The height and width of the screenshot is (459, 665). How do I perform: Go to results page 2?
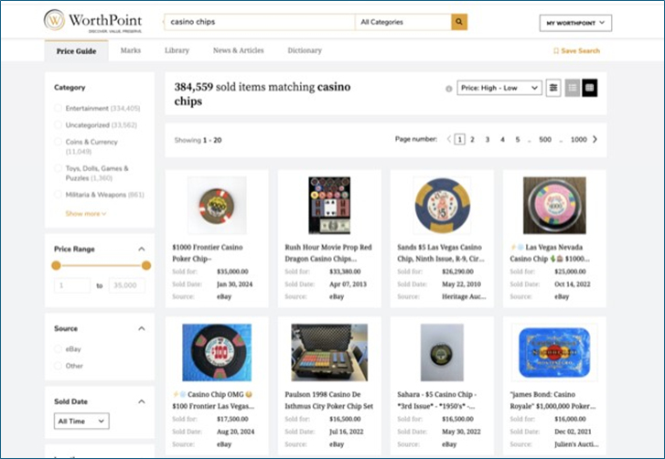pos(472,140)
